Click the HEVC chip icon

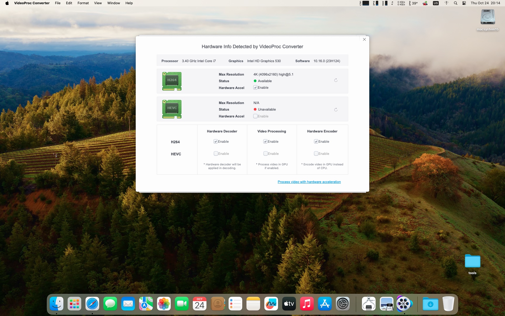tap(172, 109)
